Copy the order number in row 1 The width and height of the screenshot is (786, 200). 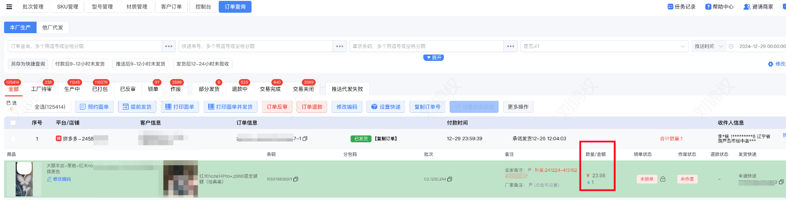305,139
